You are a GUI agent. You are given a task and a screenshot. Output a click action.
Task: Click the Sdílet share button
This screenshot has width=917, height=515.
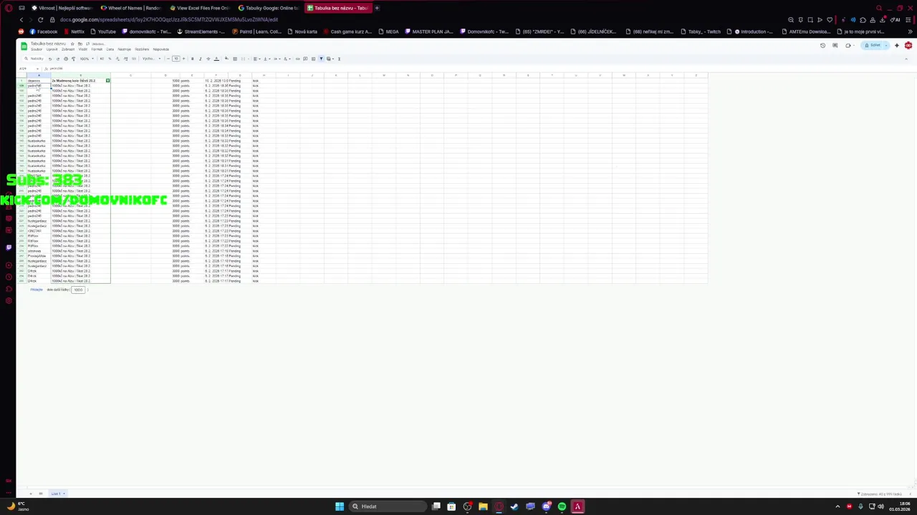[872, 45]
